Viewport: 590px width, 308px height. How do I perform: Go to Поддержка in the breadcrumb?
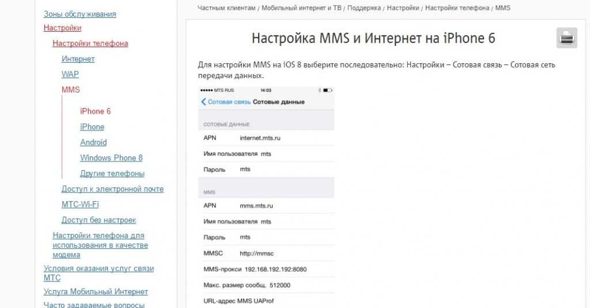click(364, 8)
